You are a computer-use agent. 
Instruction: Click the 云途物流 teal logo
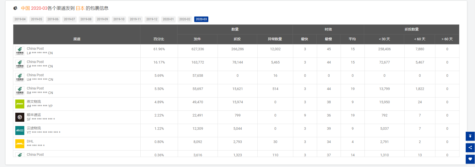pos(20,130)
